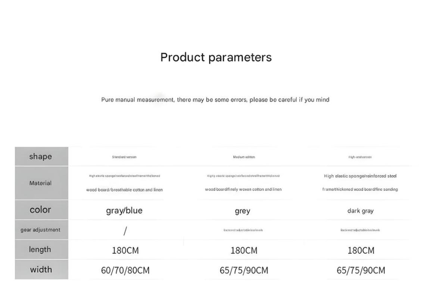Image resolution: width=436 pixels, height=299 pixels.
Task: Click "High elastic sponge/reinforced steel" material text
Action: (x=360, y=176)
